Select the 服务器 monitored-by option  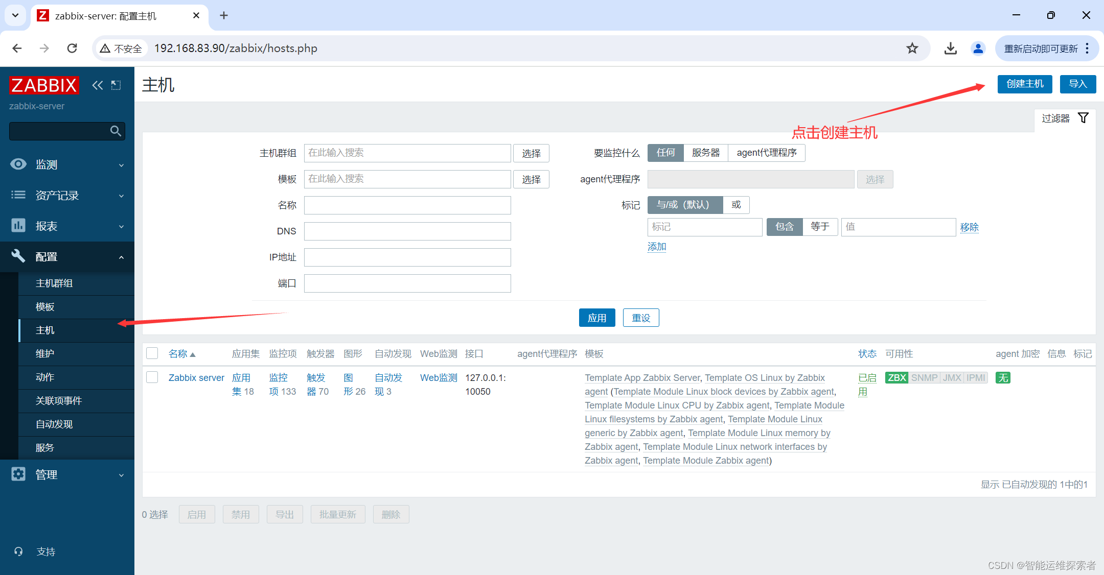pos(705,153)
